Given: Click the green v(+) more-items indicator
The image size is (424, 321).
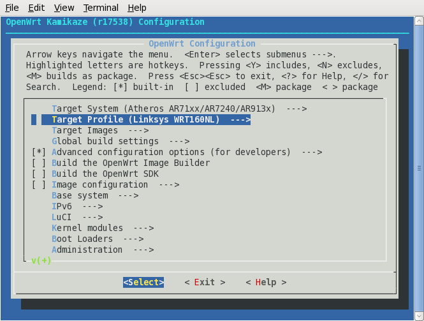Looking at the screenshot, I should point(41,260).
